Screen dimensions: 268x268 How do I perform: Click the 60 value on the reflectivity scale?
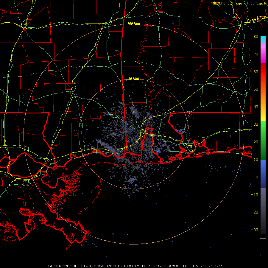click(256, 71)
